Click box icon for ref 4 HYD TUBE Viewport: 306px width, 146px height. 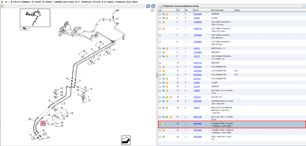(163, 29)
